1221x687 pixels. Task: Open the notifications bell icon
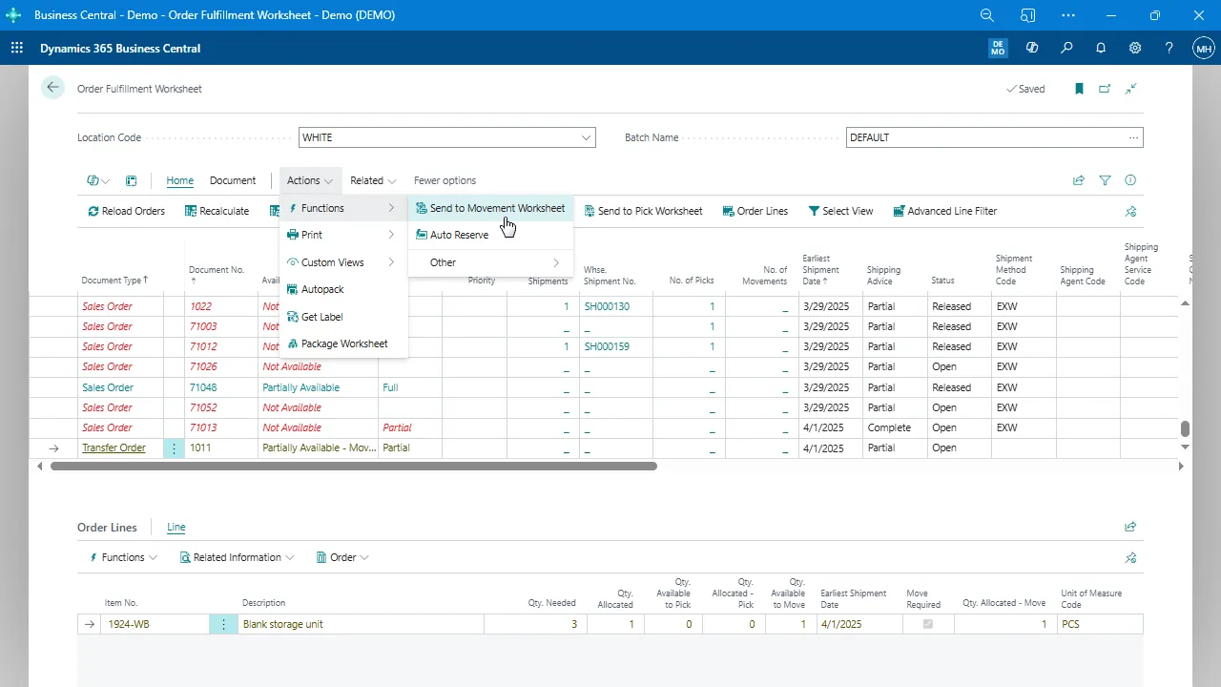click(x=1101, y=48)
